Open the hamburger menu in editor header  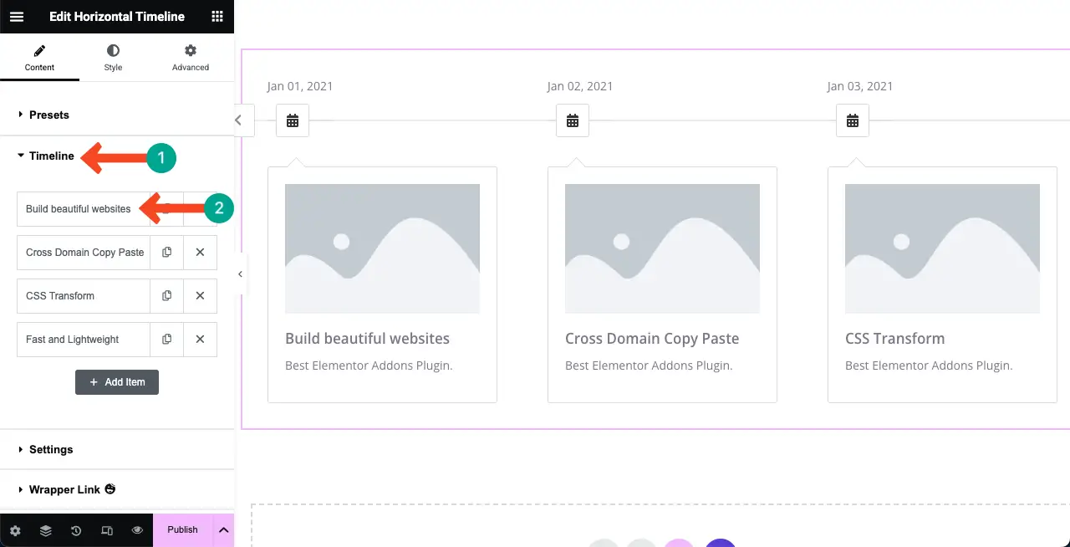pyautogui.click(x=17, y=17)
